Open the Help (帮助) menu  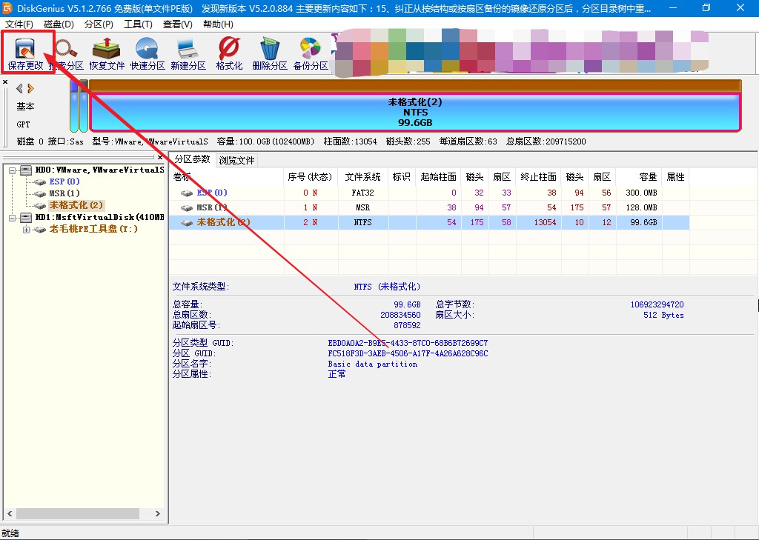pos(218,24)
